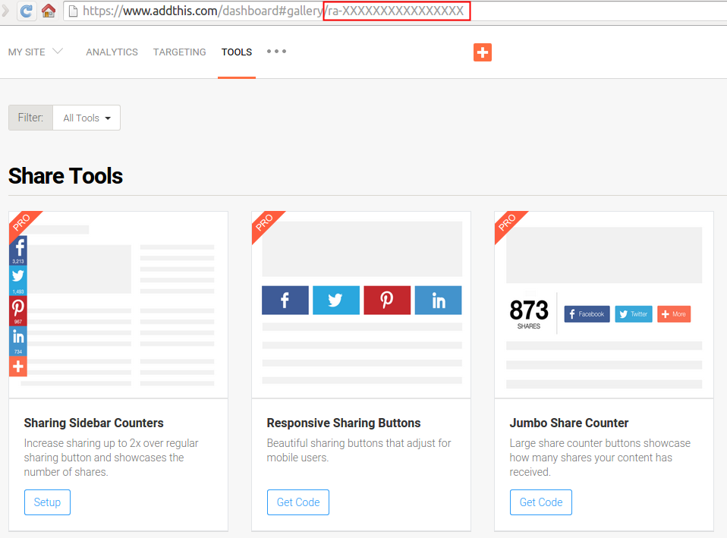Click Get Code for Jumbo Share Counter
Image resolution: width=727 pixels, height=538 pixels.
541,502
